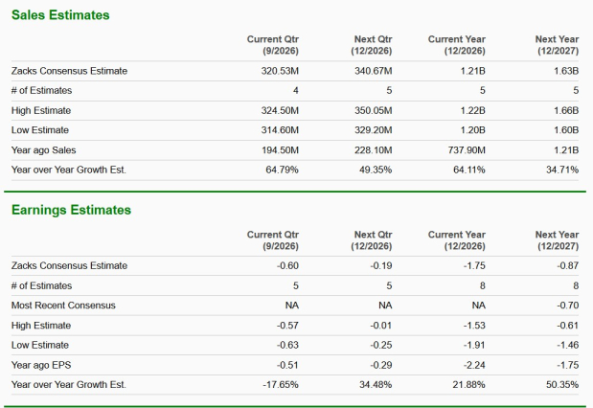Click sales estimate count 4 for Current Qtr

coord(296,90)
